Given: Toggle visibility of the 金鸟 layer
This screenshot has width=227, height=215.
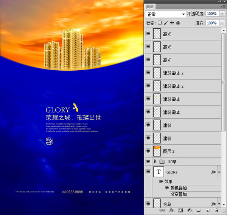Looking at the screenshot, I should [x=148, y=204].
